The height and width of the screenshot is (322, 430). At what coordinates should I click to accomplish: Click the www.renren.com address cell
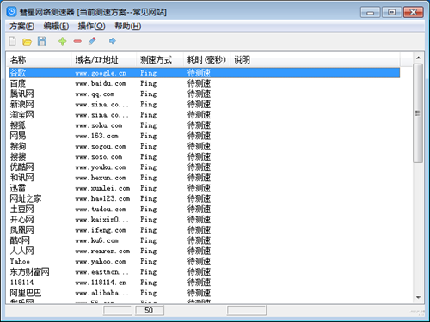pyautogui.click(x=102, y=251)
